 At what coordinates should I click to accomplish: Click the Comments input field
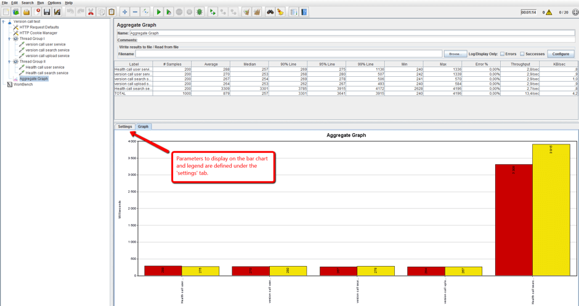coord(357,40)
